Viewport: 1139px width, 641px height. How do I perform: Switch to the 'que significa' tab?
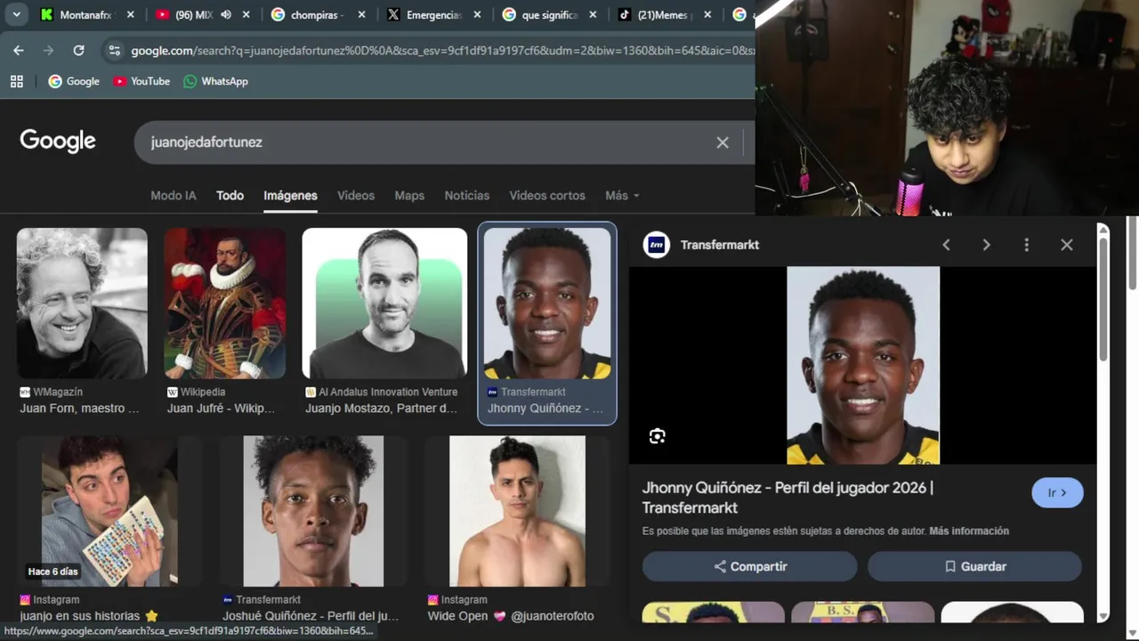point(550,14)
